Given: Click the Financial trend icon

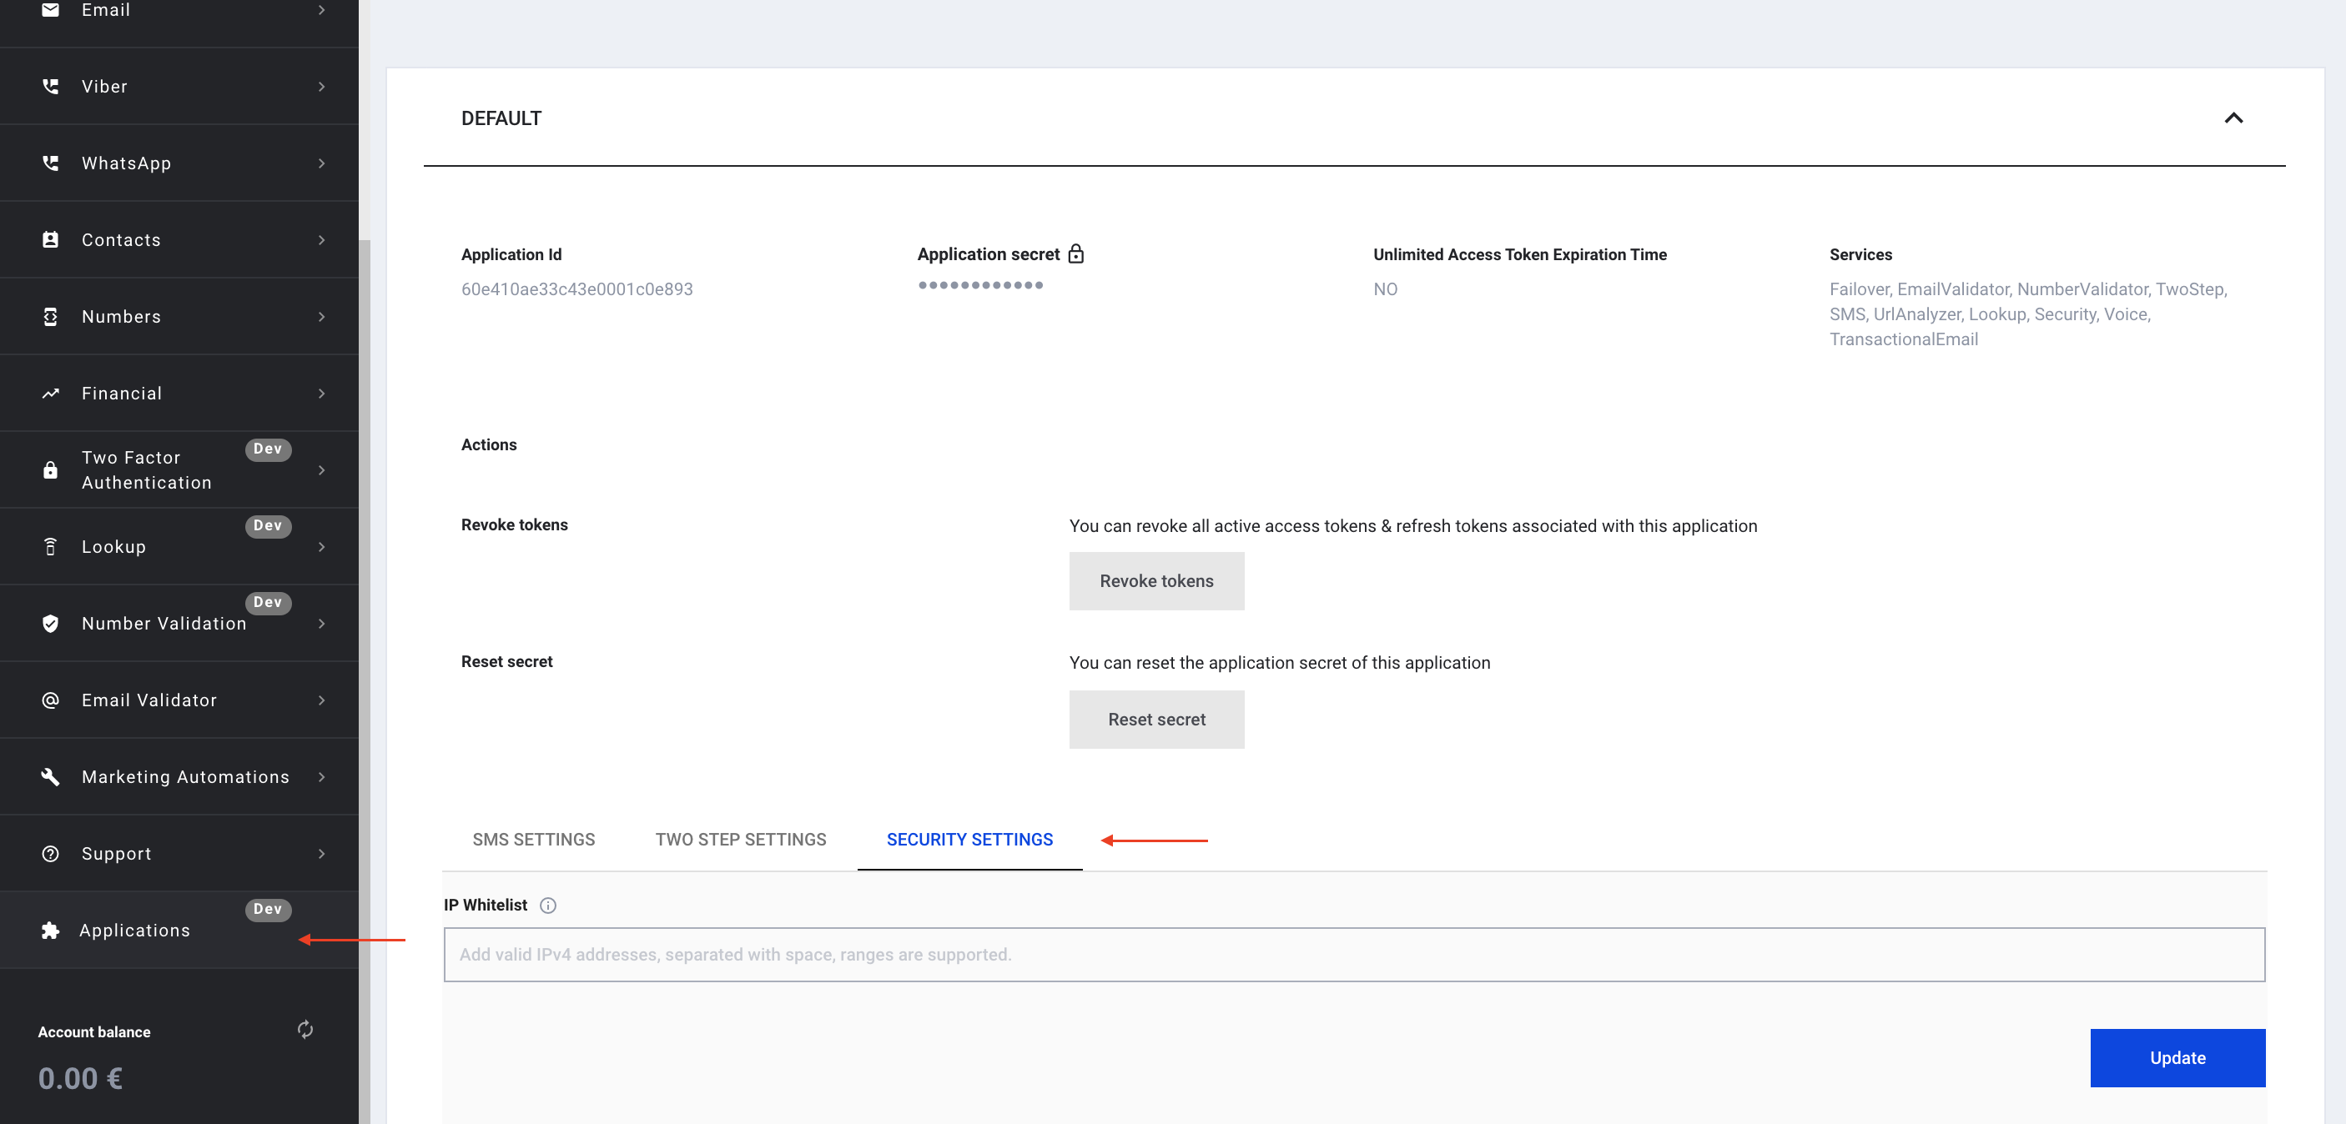Looking at the screenshot, I should [x=51, y=394].
